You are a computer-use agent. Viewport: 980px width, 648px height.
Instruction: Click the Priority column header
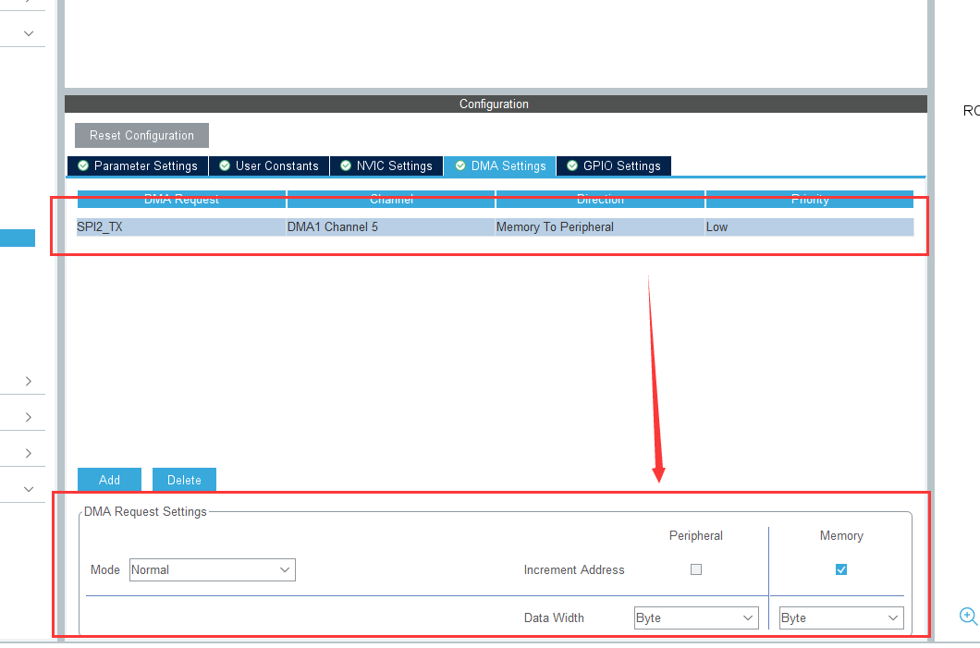810,200
